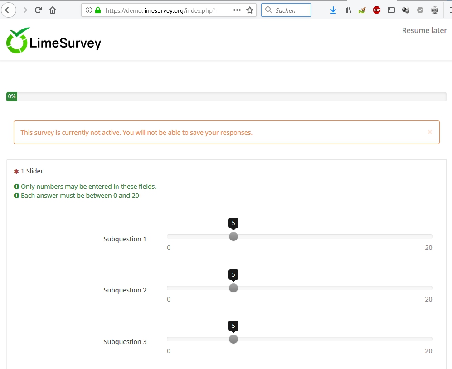
Task: Click the PDF extension icon
Action: [x=362, y=10]
